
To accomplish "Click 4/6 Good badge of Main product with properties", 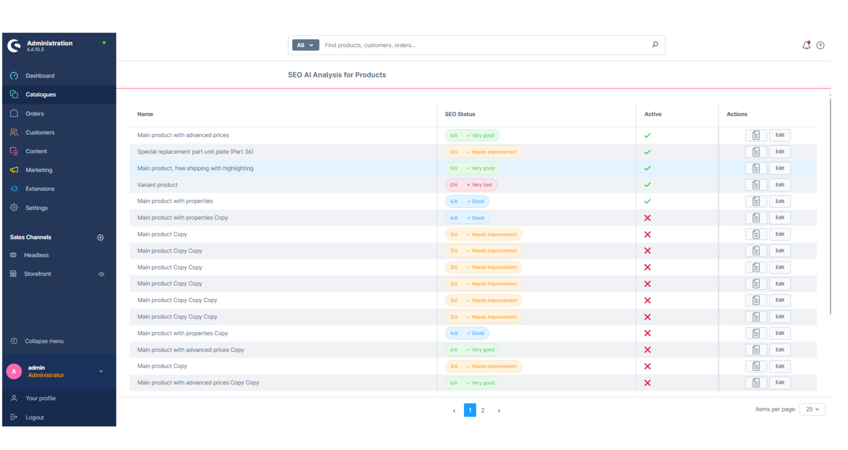I will pyautogui.click(x=467, y=201).
